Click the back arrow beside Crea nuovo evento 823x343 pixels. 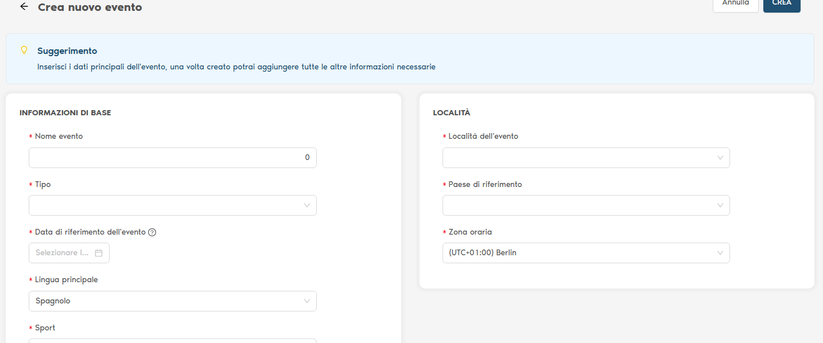pyautogui.click(x=24, y=7)
